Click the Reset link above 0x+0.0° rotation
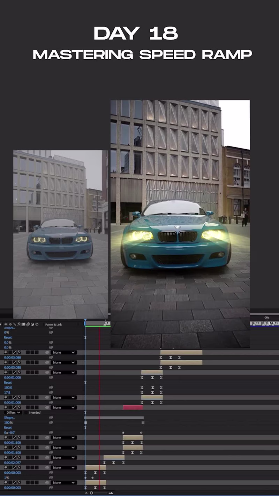Screen dimensions: 279x496 pos(8,428)
